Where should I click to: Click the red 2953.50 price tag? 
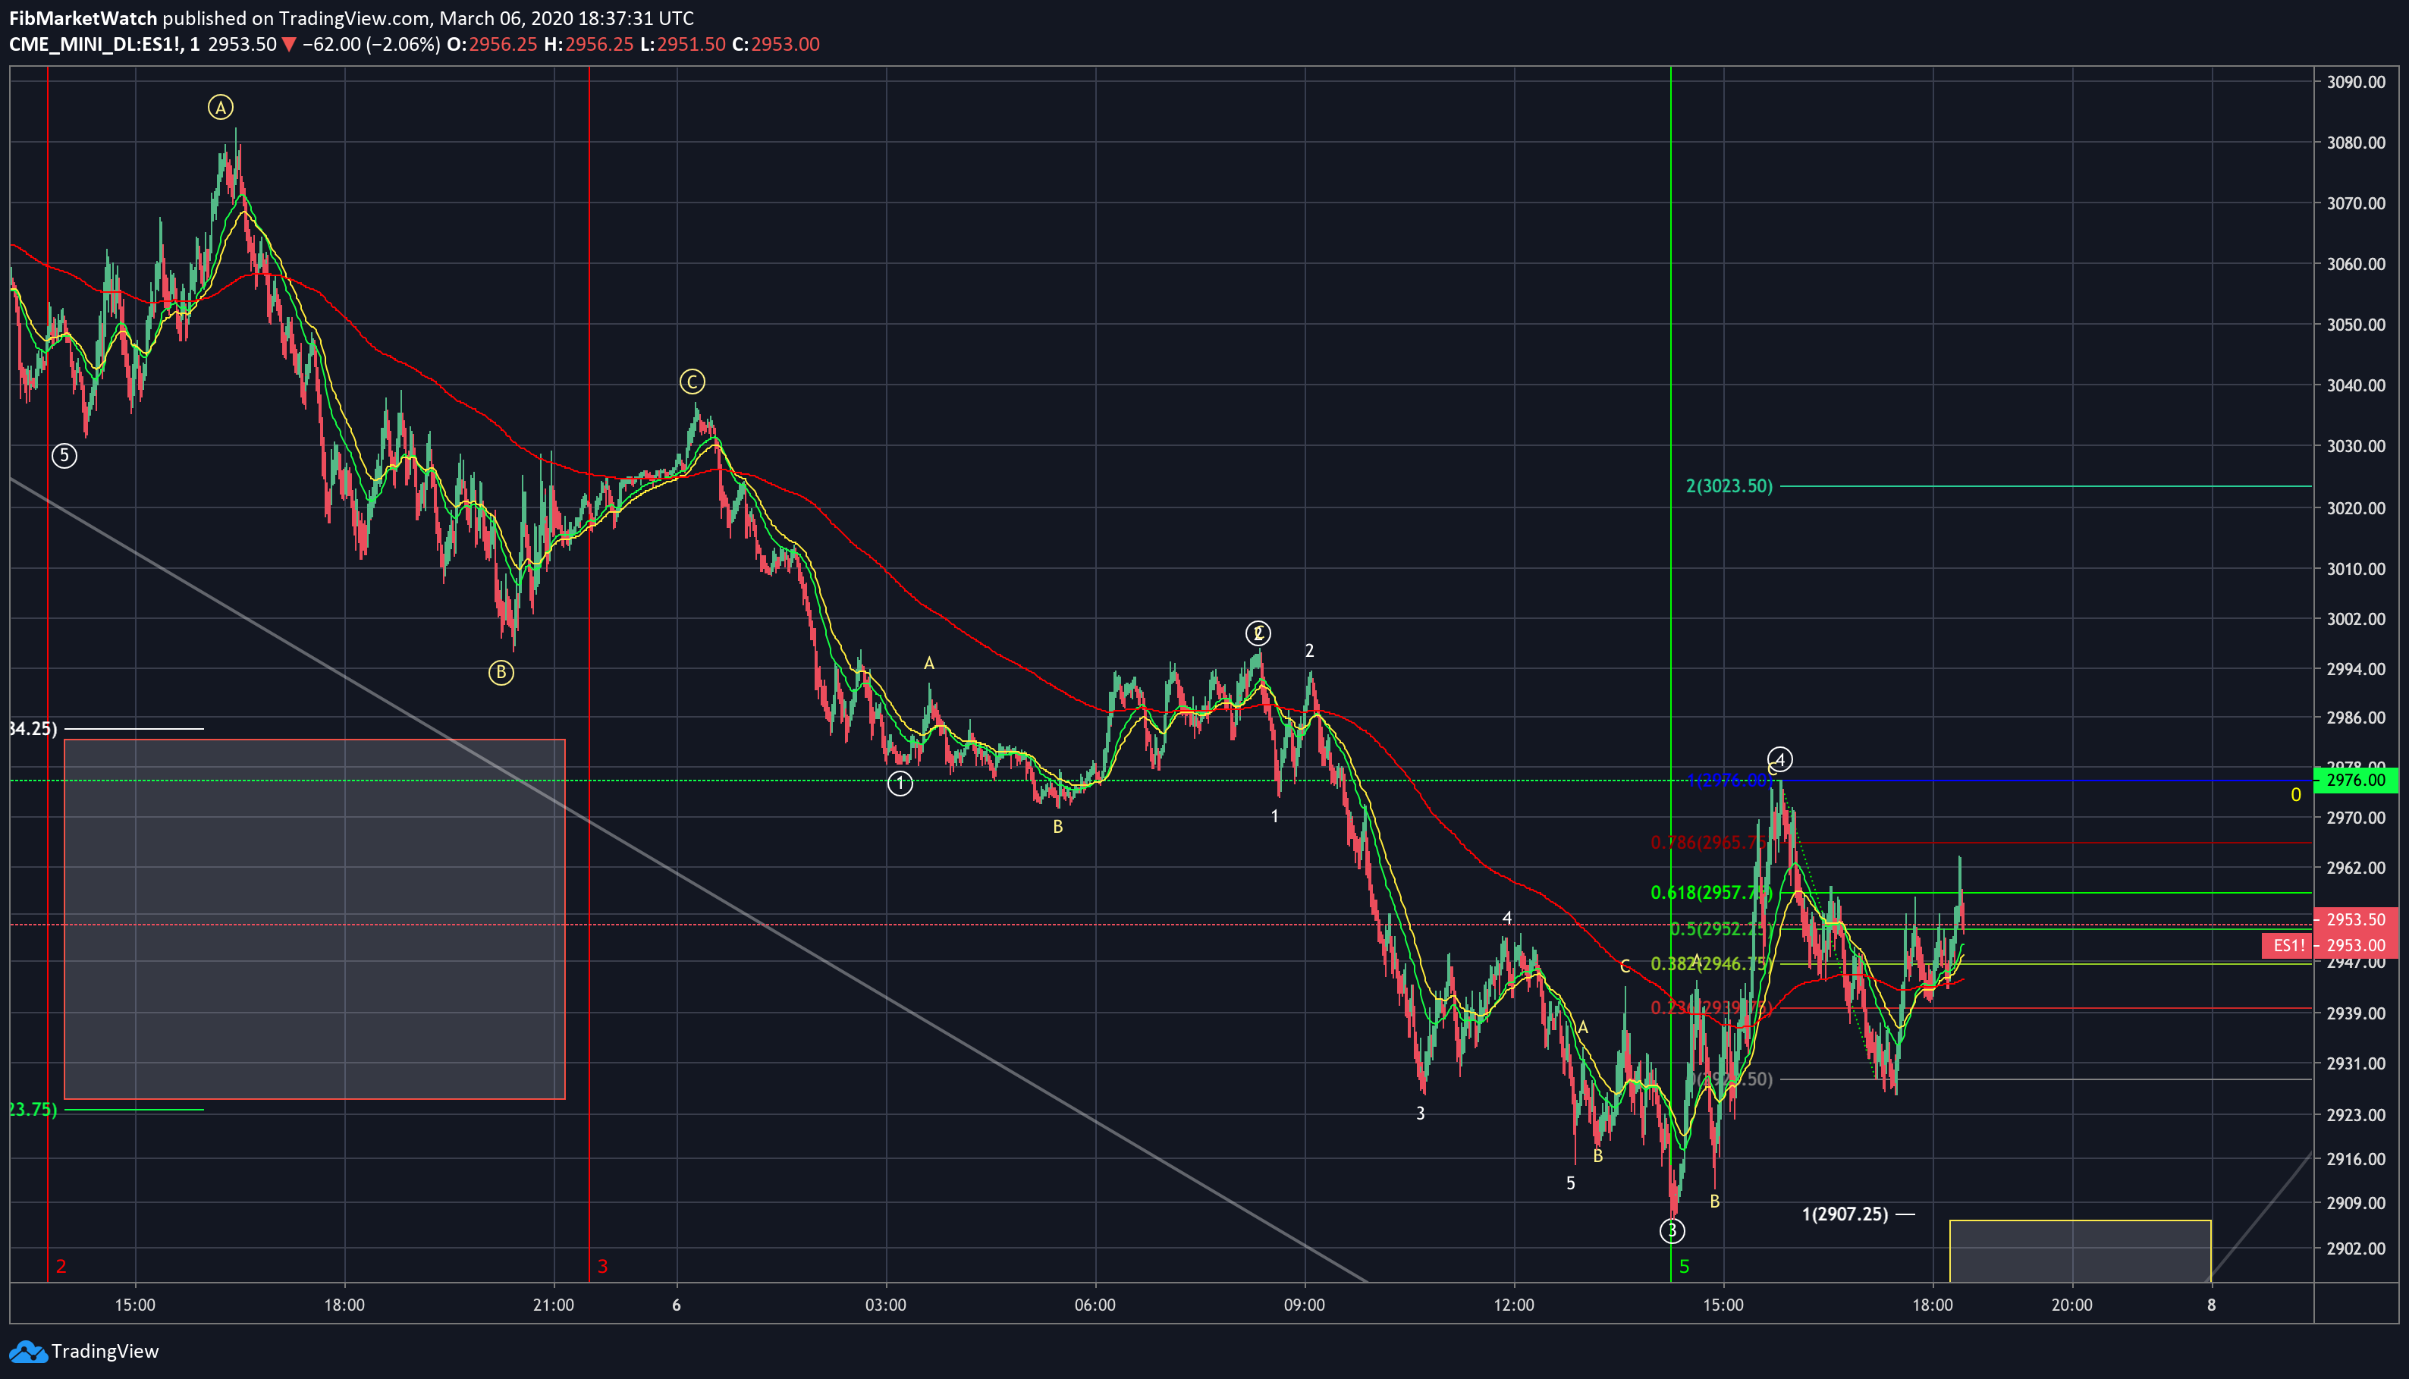(2356, 919)
